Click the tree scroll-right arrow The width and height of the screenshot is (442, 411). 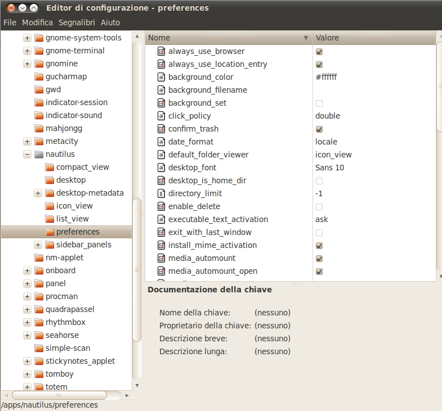[127, 395]
